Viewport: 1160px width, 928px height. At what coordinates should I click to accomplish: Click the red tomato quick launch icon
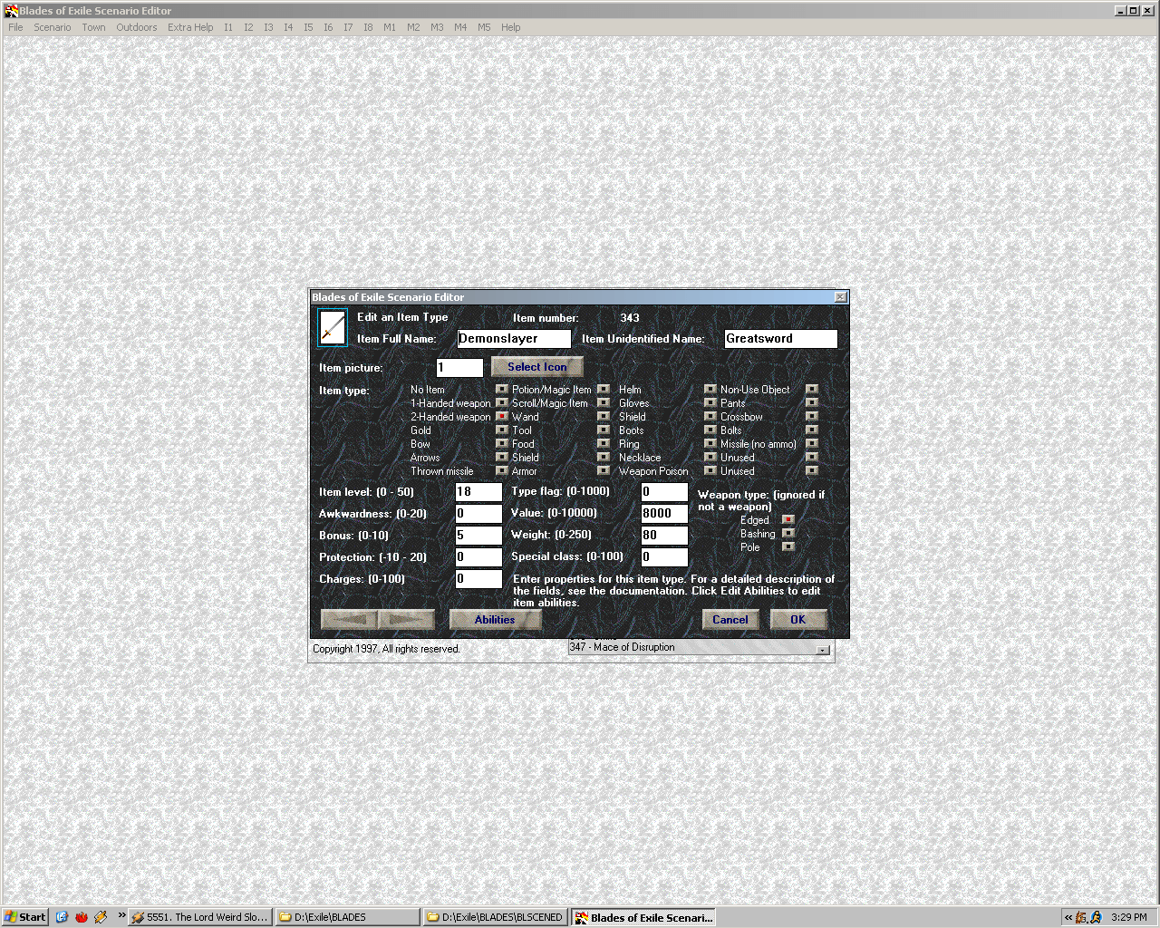click(82, 917)
